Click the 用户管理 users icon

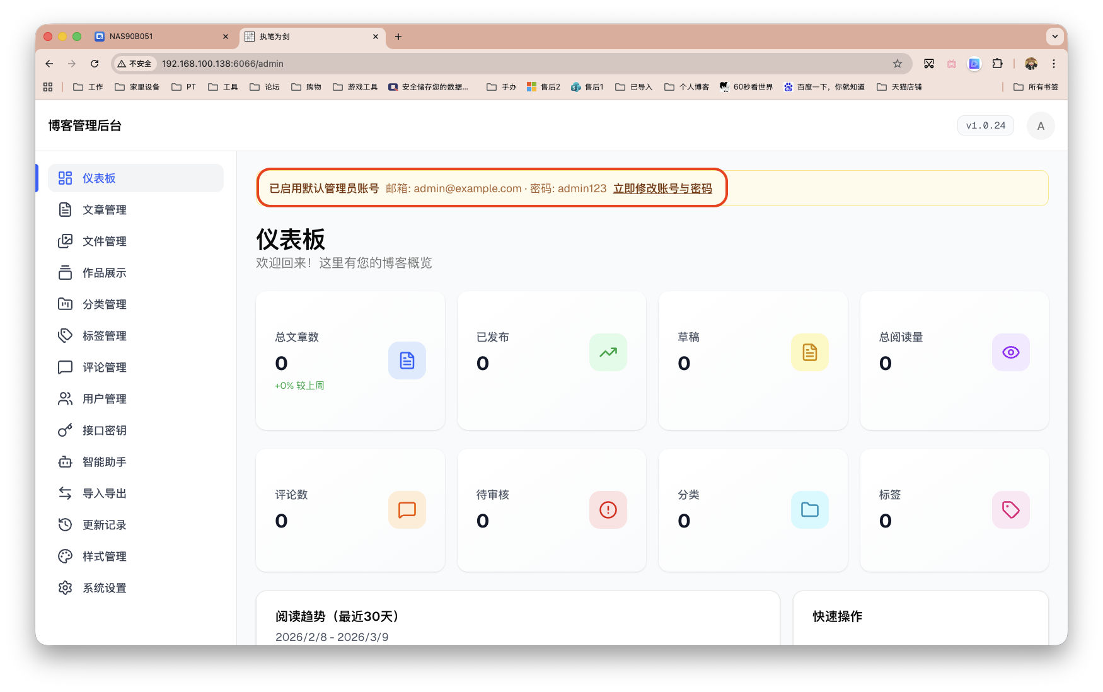(x=66, y=398)
